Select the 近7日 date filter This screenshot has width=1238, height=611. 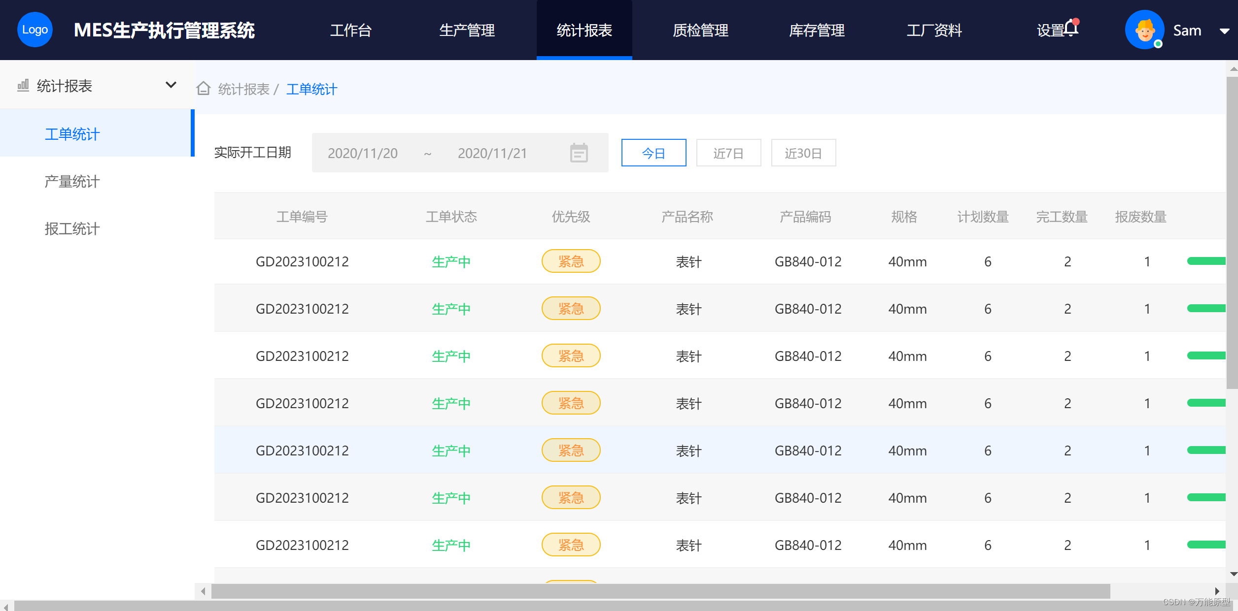click(728, 153)
